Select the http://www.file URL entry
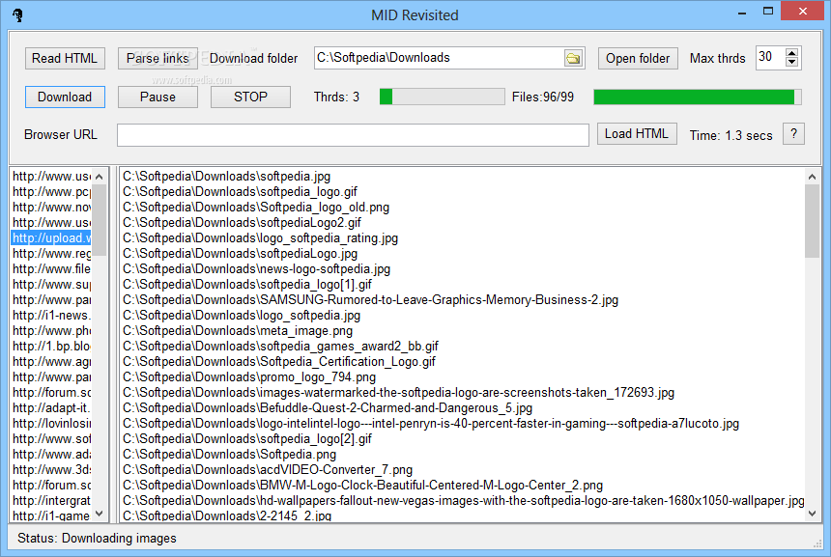Screen dimensions: 831x557 point(51,269)
